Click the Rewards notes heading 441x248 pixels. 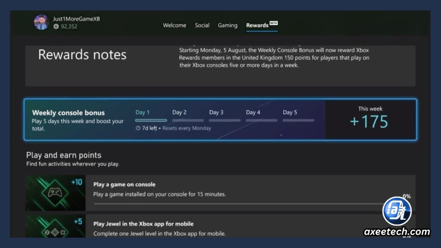[x=82, y=55]
